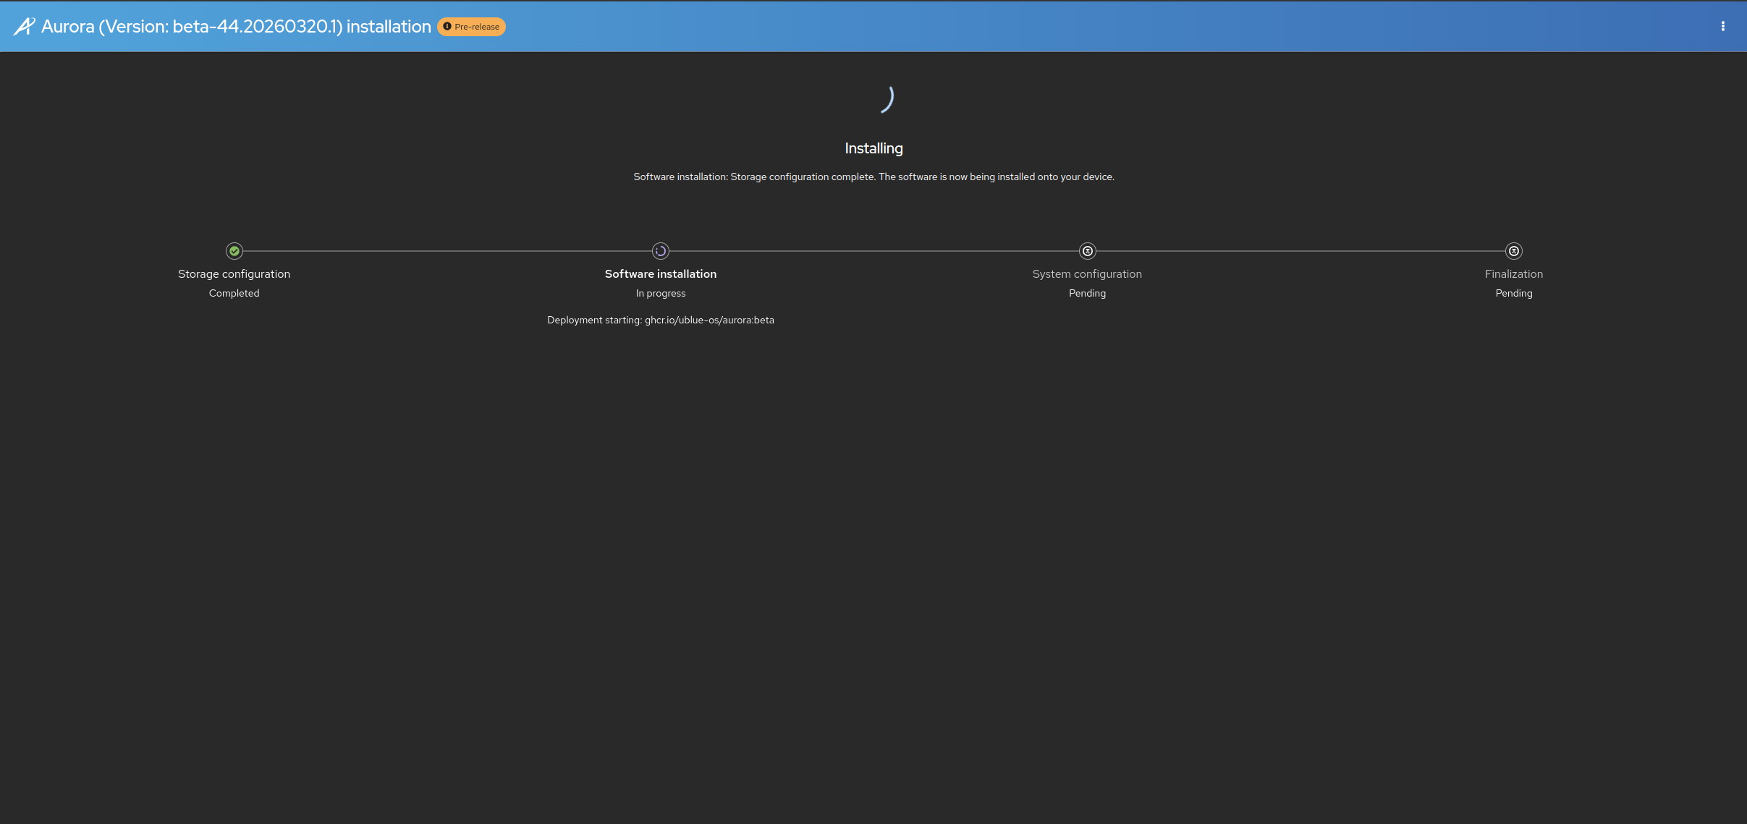1747x824 pixels.
Task: Click the Completed status under Storage configuration
Action: click(234, 293)
